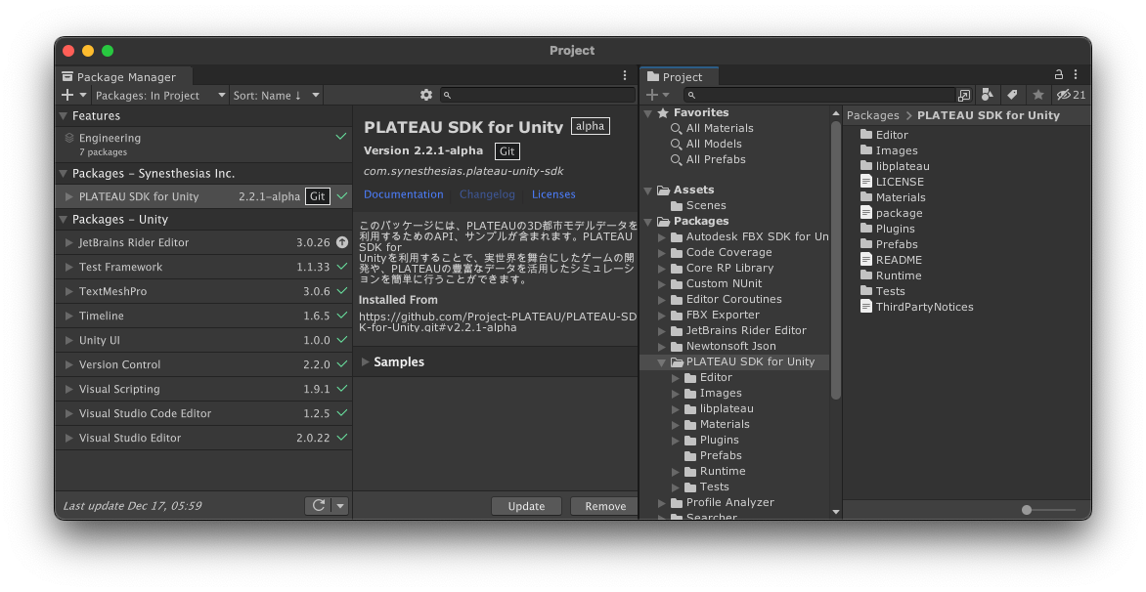Select the Visual Scripting package

[x=203, y=389]
